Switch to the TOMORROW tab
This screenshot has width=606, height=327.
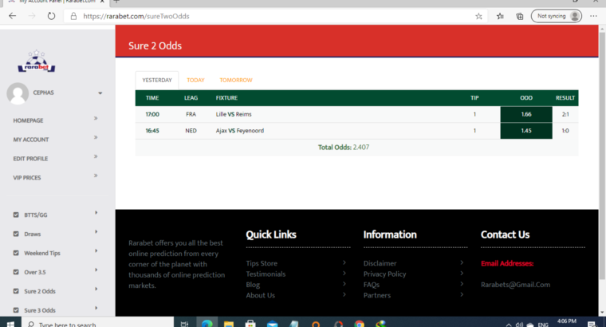pos(236,80)
